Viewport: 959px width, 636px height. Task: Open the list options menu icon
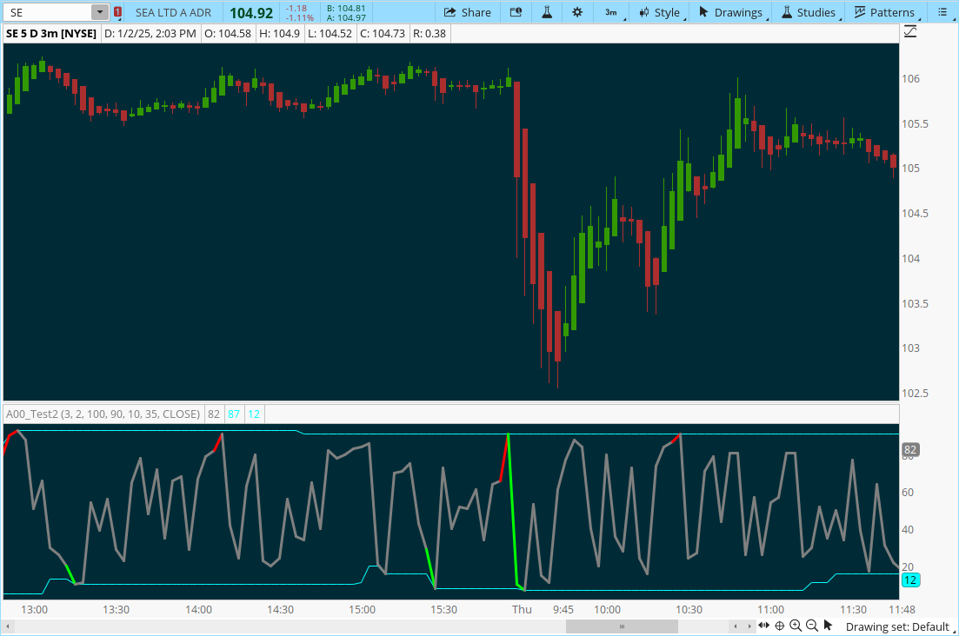pyautogui.click(x=942, y=12)
